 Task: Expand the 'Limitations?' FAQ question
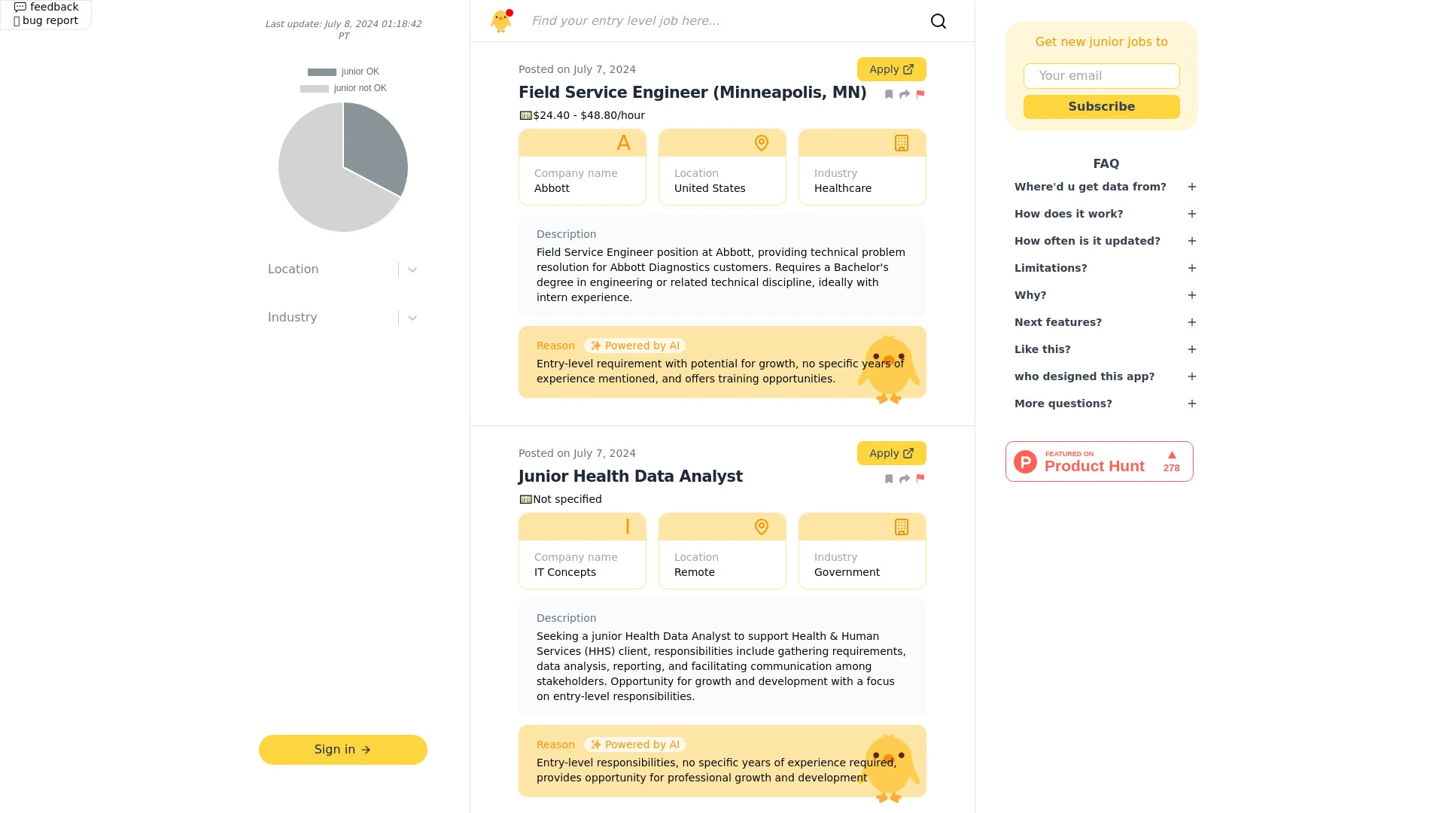pos(1191,268)
